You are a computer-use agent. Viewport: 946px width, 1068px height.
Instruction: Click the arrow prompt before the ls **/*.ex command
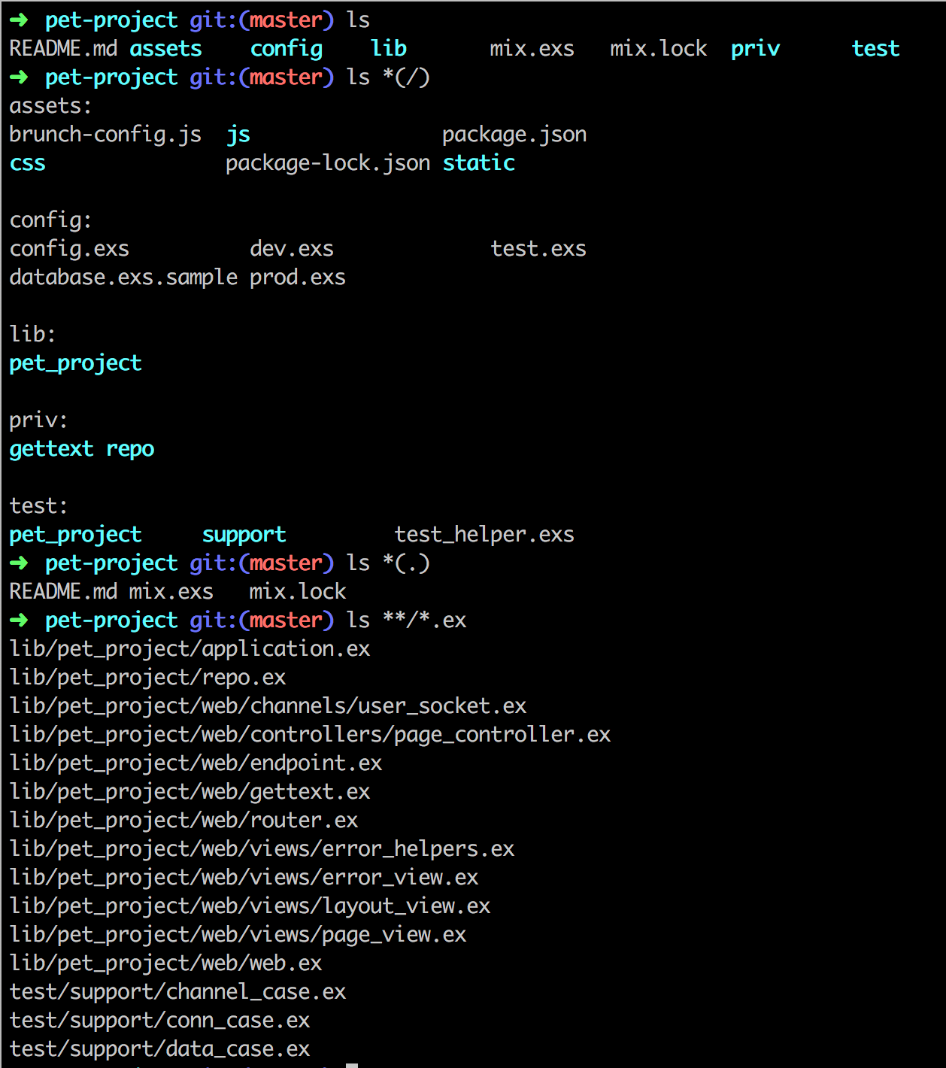pos(19,620)
